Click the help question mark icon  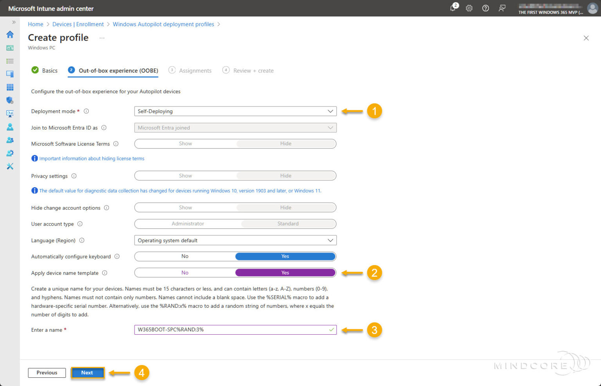[486, 8]
